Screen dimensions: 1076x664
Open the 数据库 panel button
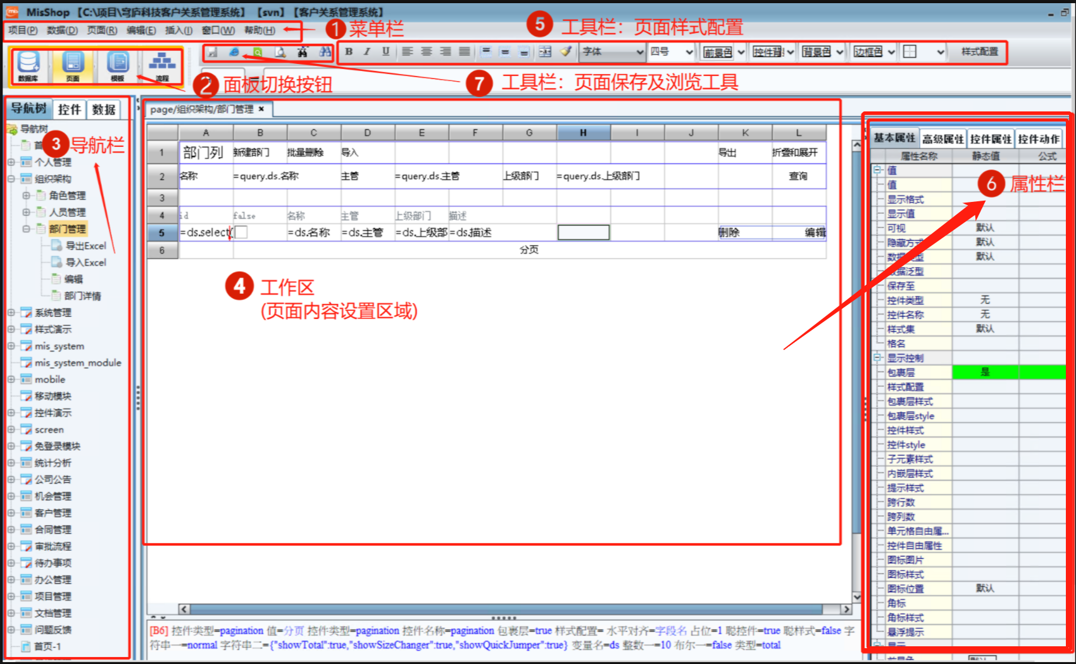[x=28, y=66]
